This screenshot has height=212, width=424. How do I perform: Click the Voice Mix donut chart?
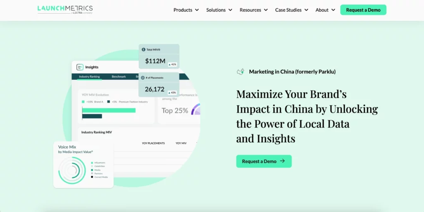tap(72, 170)
